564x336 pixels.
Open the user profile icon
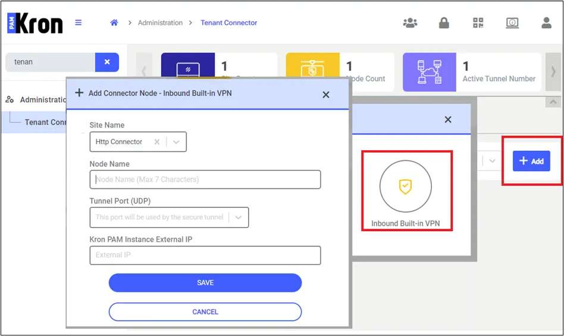[546, 23]
